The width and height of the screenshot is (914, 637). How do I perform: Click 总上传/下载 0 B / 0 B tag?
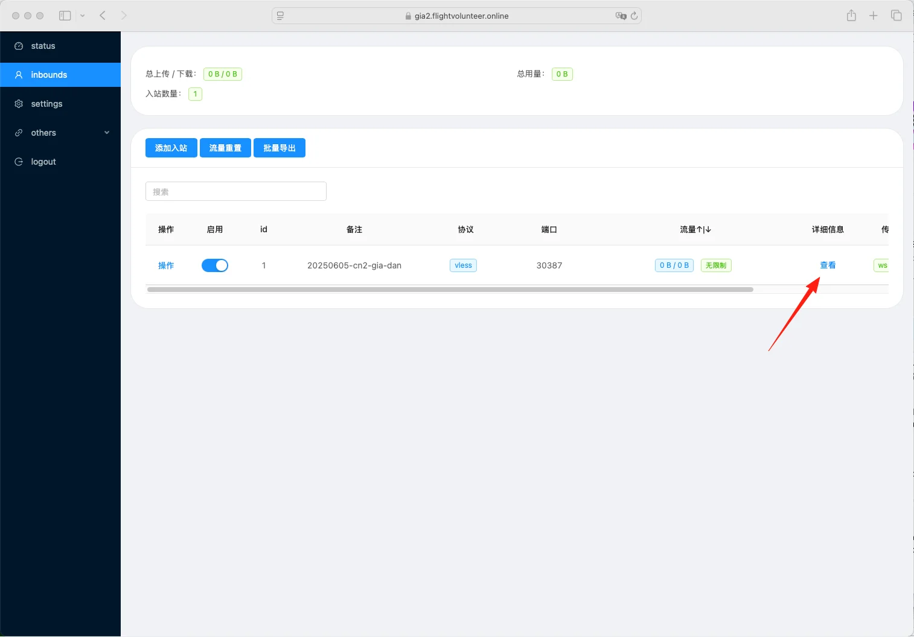click(223, 74)
